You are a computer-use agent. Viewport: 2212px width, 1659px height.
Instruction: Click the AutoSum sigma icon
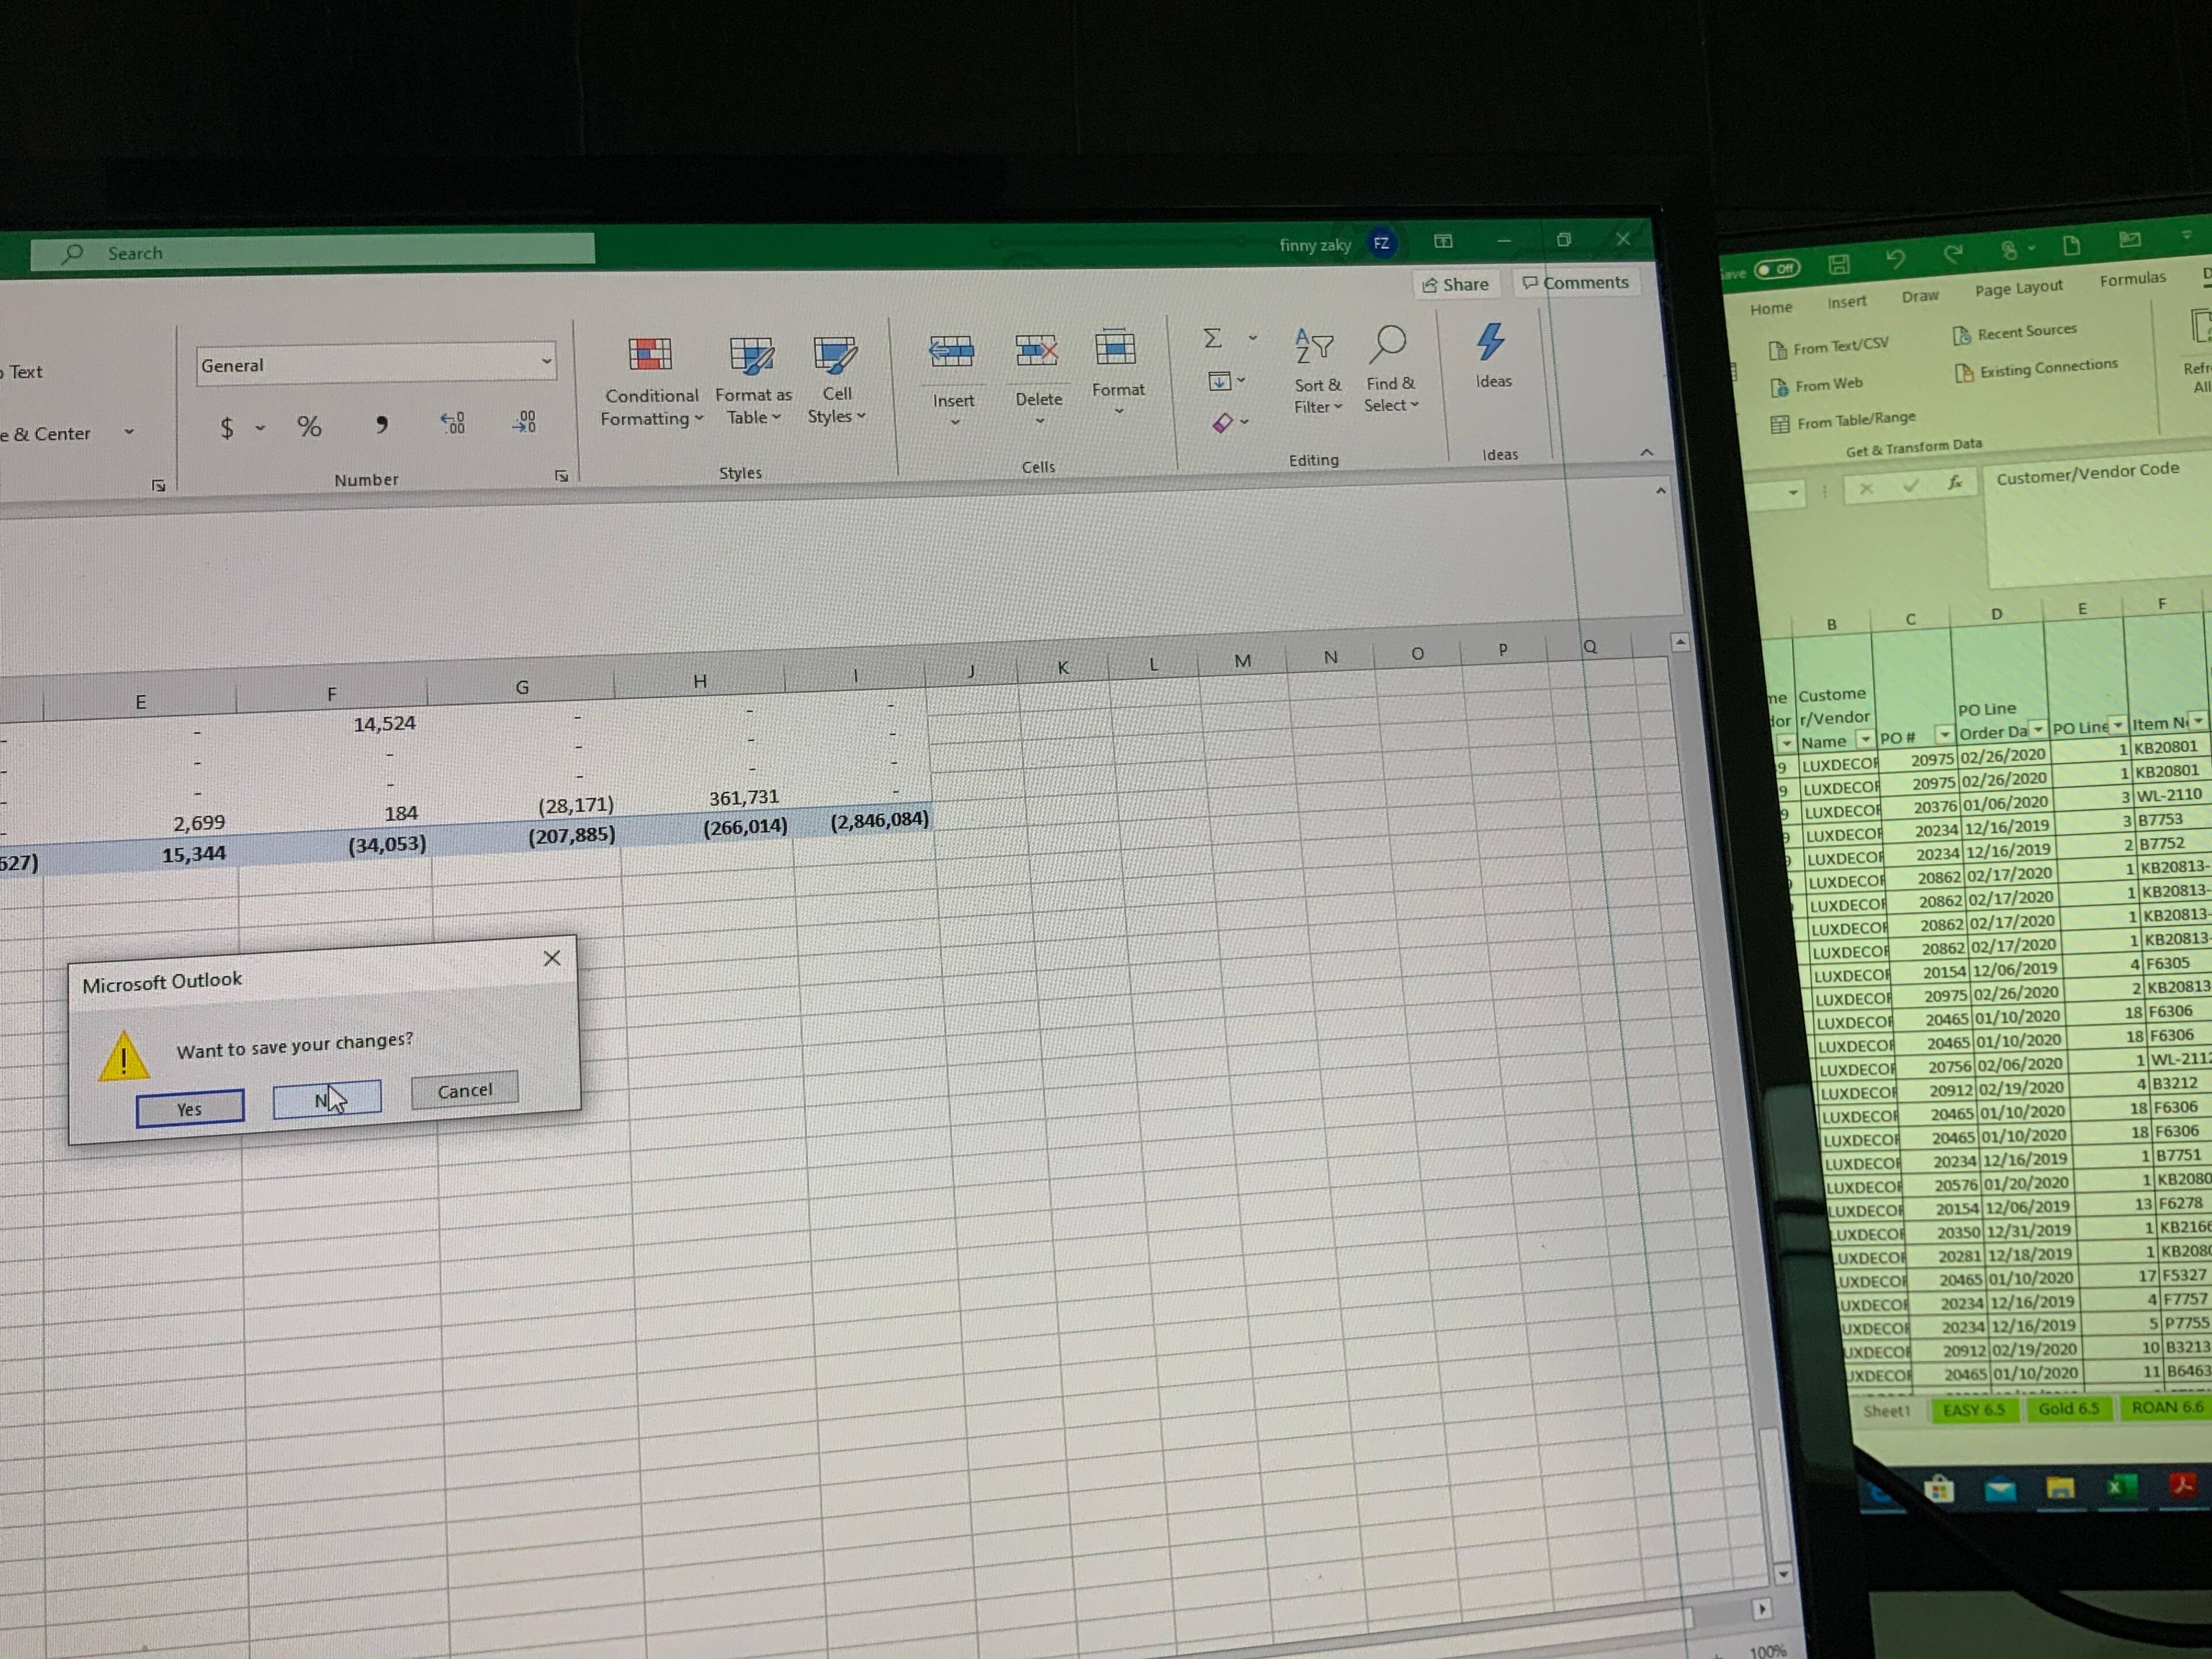click(x=1213, y=338)
